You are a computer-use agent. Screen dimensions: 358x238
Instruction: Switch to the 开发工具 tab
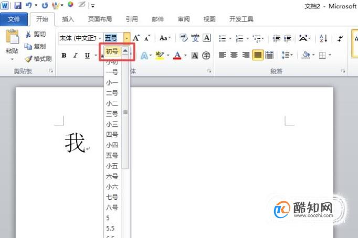point(241,19)
